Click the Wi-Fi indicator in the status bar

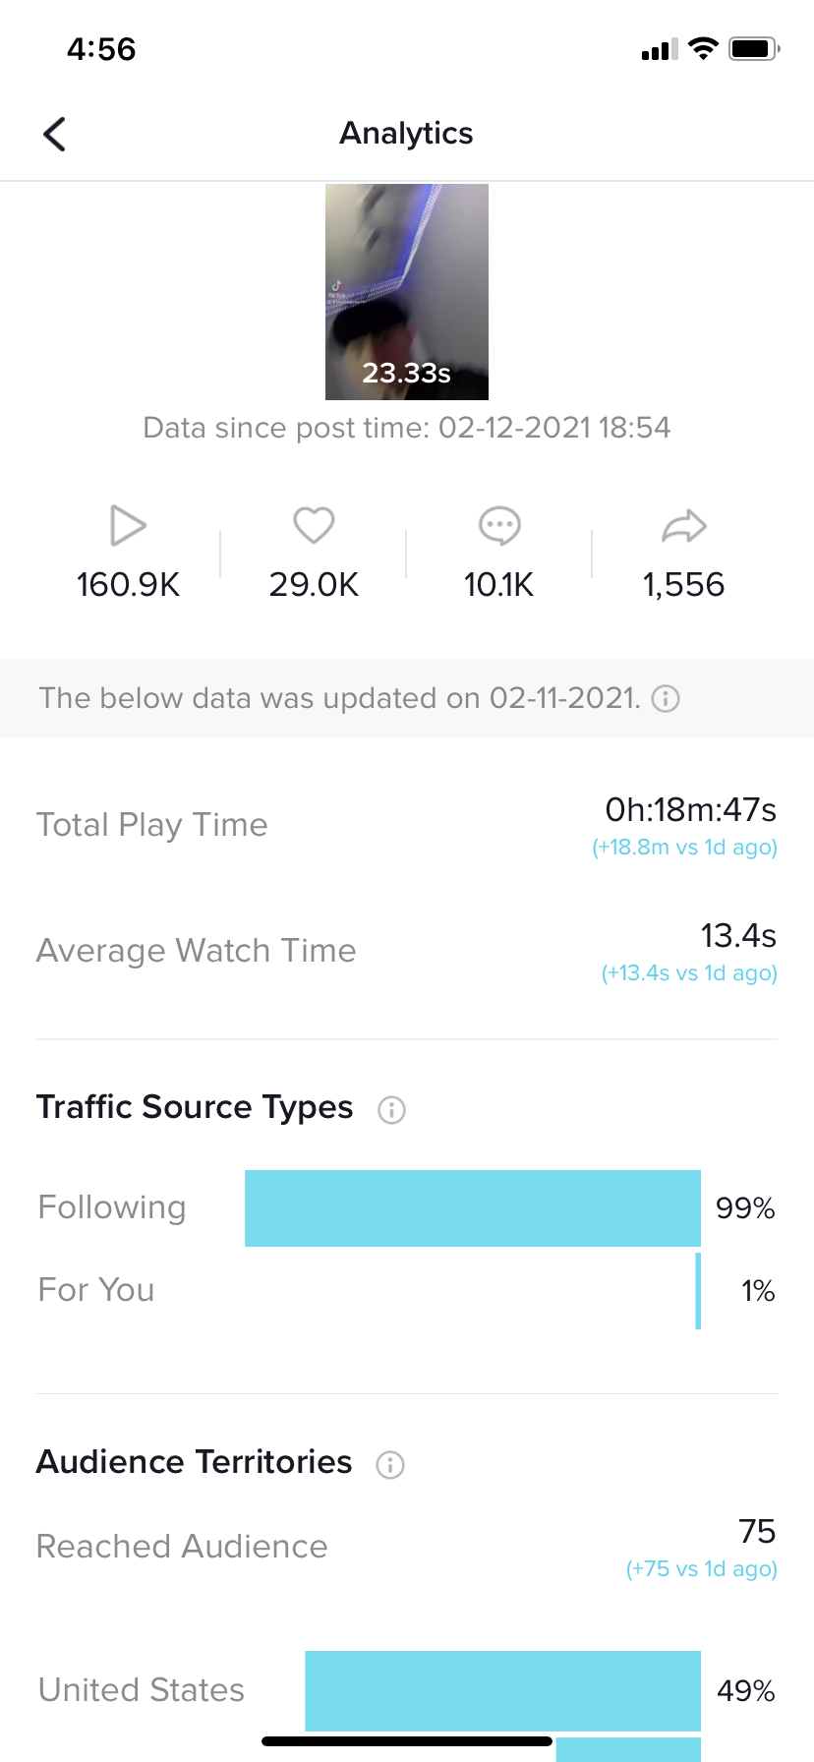[704, 48]
